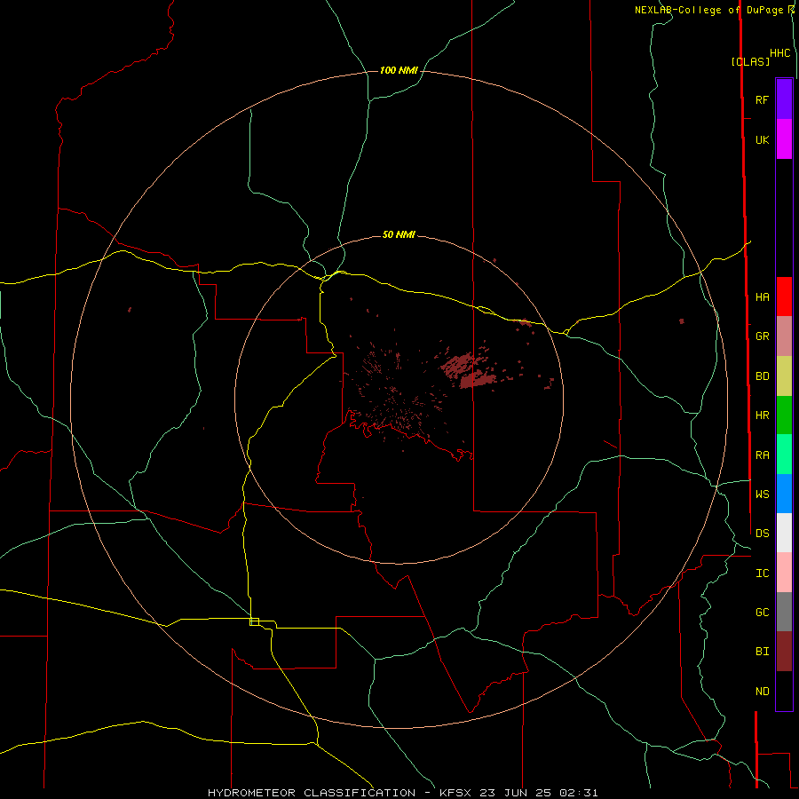
Task: Click the WS blue legend swatch
Action: click(x=784, y=494)
